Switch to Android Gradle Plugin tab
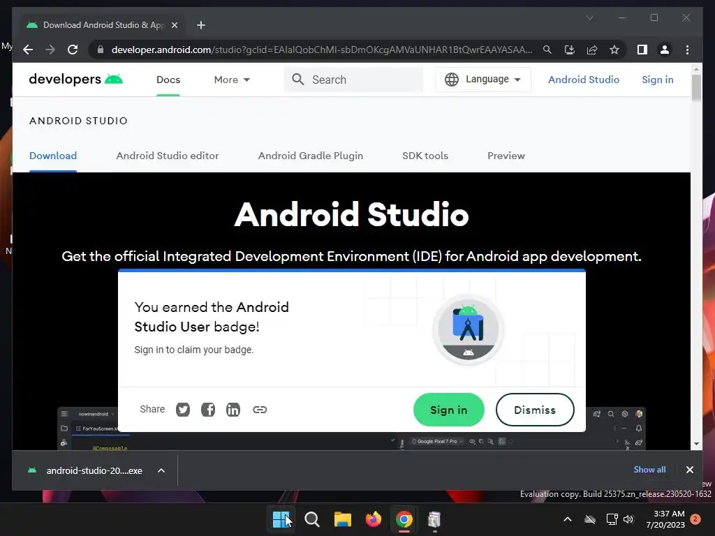Image resolution: width=715 pixels, height=536 pixels. point(311,156)
